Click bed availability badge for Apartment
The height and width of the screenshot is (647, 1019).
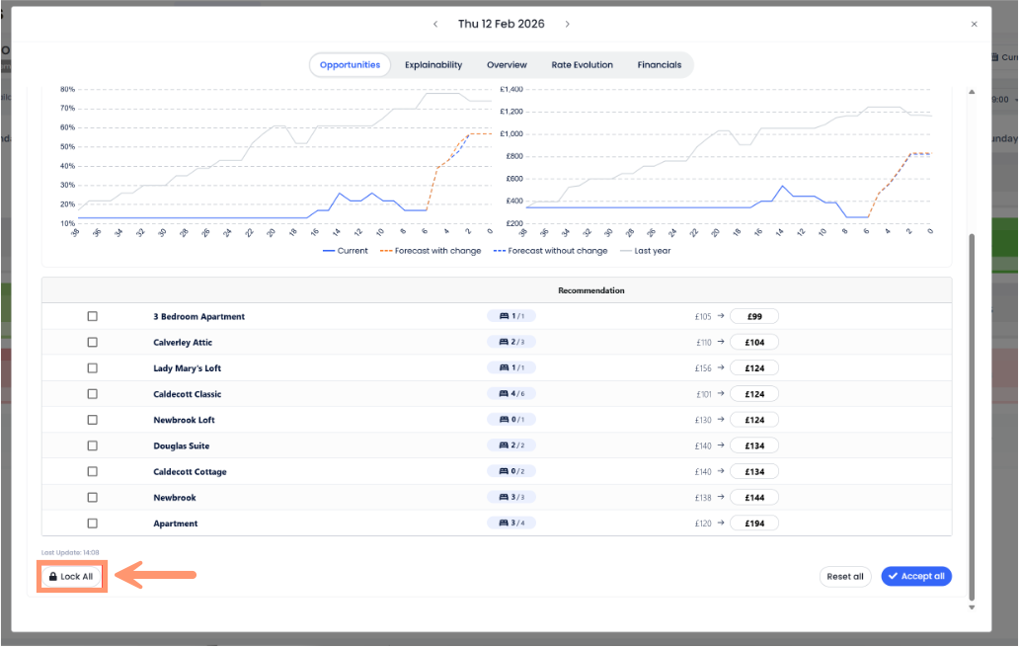(510, 524)
